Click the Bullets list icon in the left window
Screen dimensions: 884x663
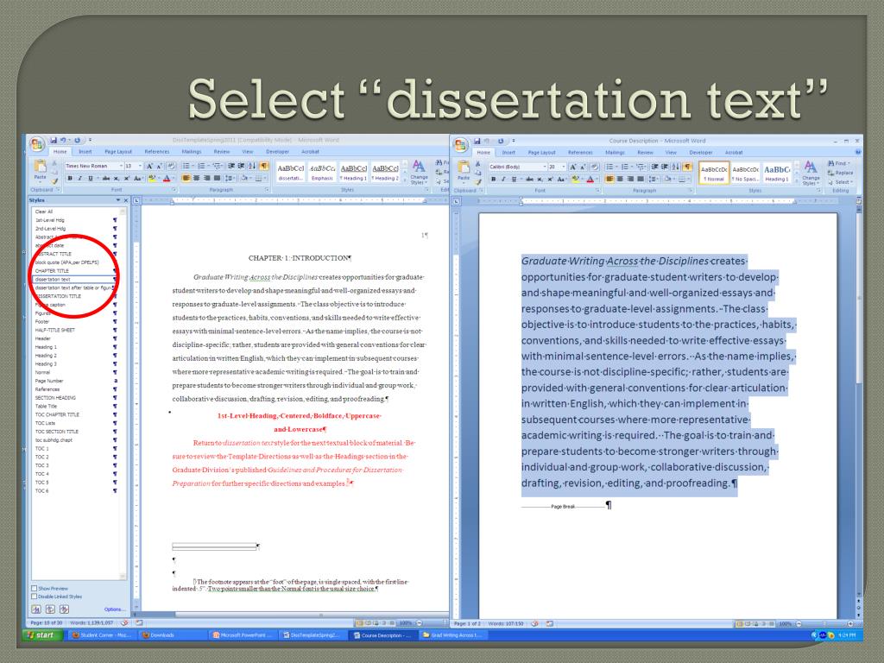186,166
